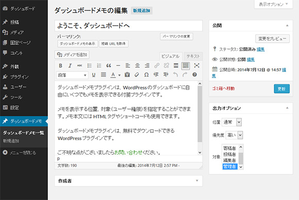Open the paragraph format dropdown

pyautogui.click(x=72, y=75)
